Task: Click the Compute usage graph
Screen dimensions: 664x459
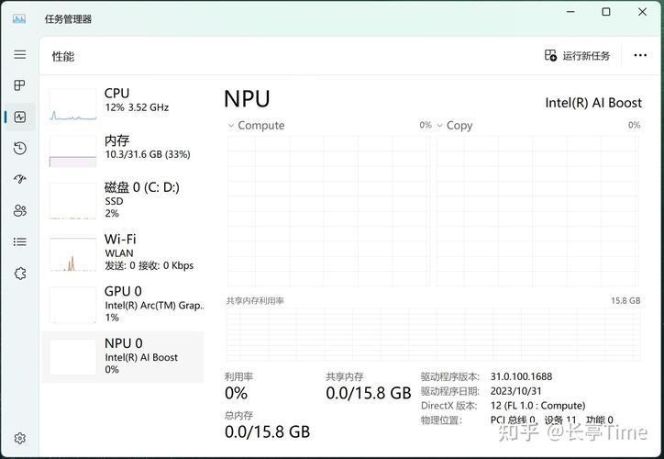Action: coord(328,211)
